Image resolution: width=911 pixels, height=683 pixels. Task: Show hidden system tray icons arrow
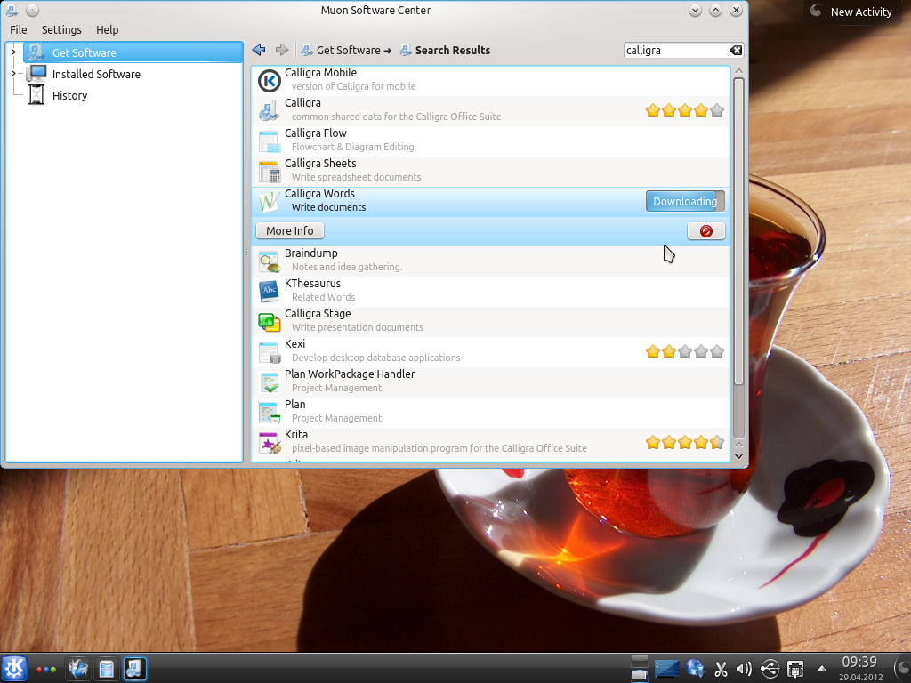821,669
